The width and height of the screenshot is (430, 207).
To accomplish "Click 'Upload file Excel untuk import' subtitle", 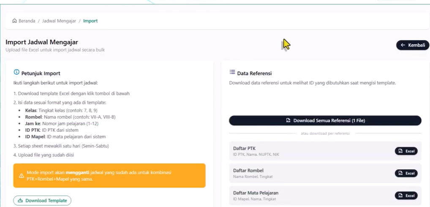I will (55, 50).
